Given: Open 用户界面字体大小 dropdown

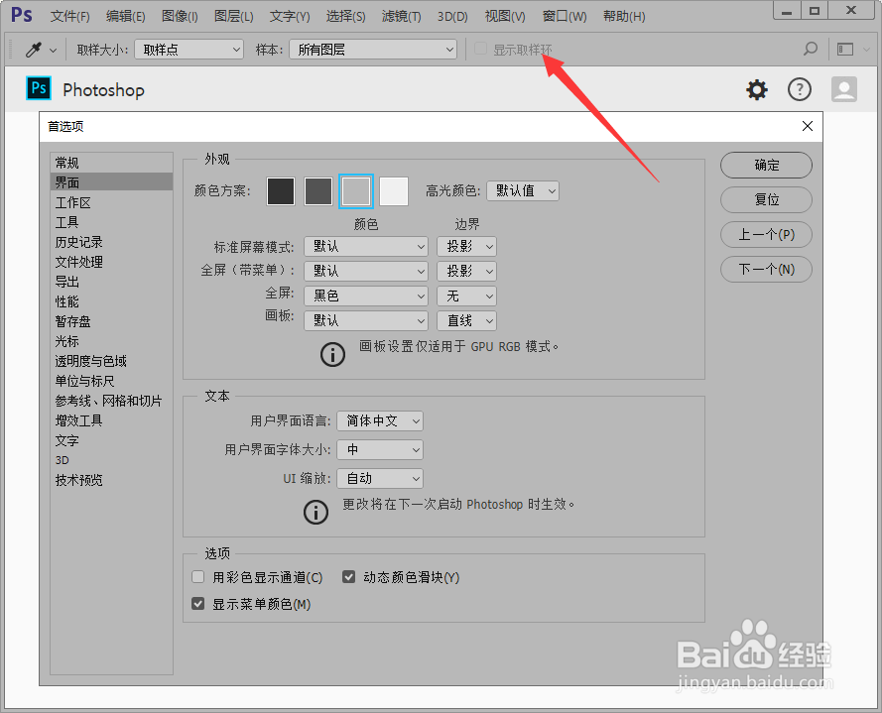Looking at the screenshot, I should tap(380, 450).
